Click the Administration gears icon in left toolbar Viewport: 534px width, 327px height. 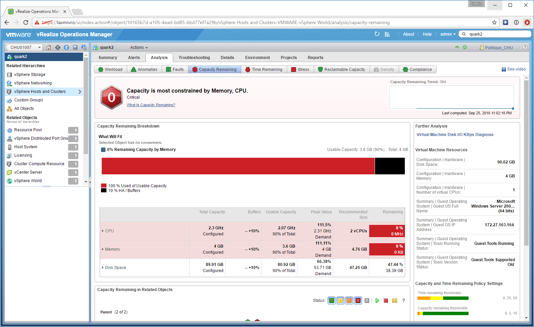[x=84, y=47]
